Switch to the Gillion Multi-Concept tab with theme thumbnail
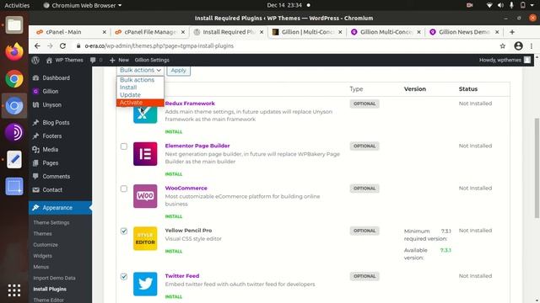 click(307, 32)
